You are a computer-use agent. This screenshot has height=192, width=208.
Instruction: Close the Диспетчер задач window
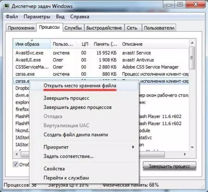tap(196, 5)
